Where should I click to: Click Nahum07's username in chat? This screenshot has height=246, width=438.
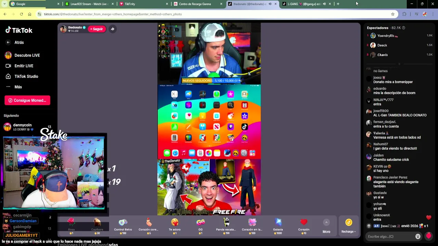(x=381, y=144)
